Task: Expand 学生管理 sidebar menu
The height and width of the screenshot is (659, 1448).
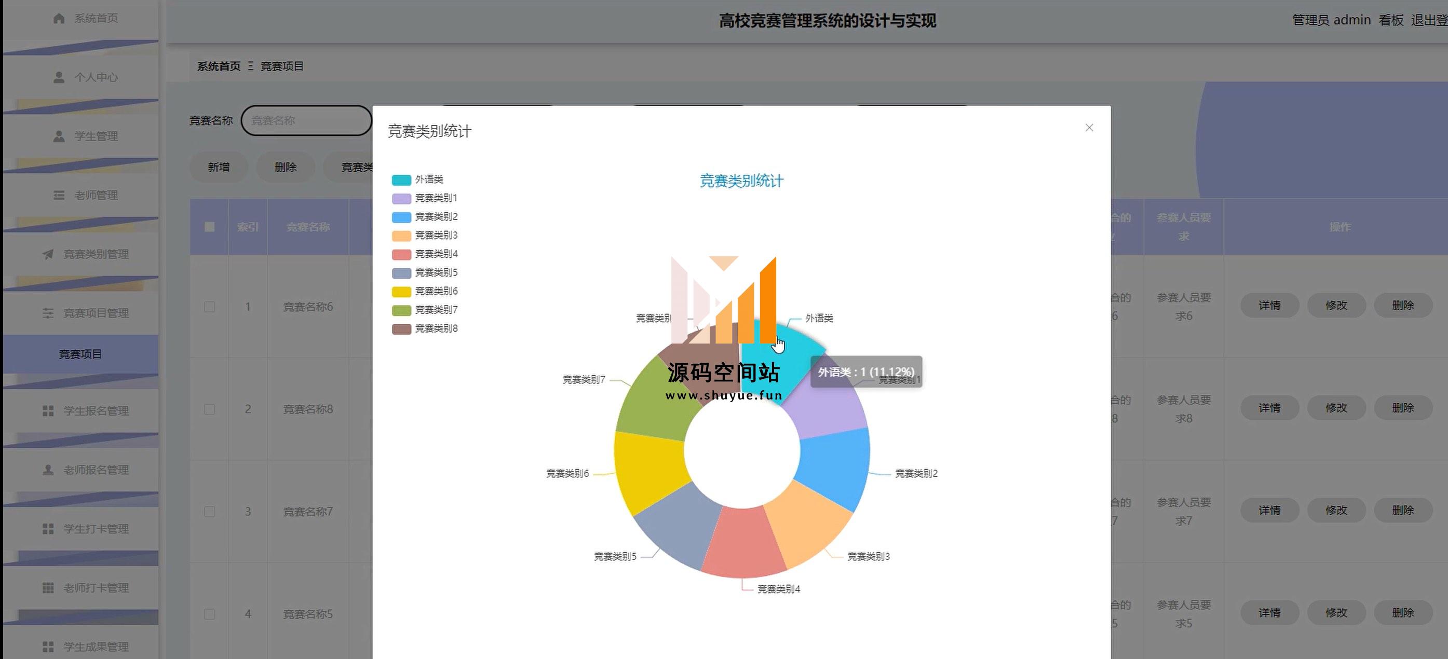Action: click(x=81, y=136)
